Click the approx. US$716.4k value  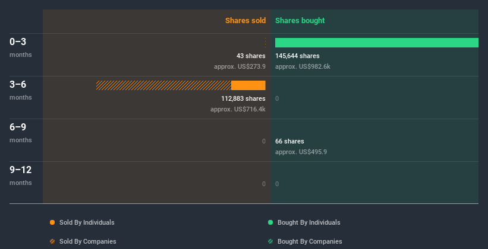pyautogui.click(x=238, y=109)
